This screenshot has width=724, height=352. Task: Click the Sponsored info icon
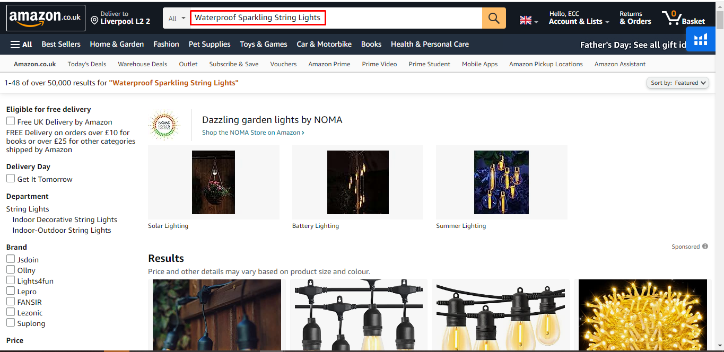(x=705, y=247)
